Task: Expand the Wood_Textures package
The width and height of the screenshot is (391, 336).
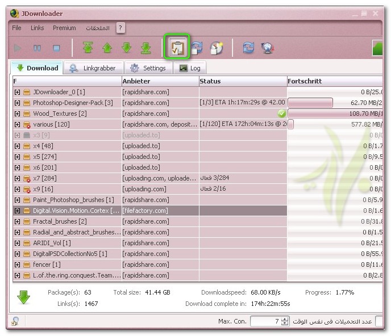Action: [17, 114]
